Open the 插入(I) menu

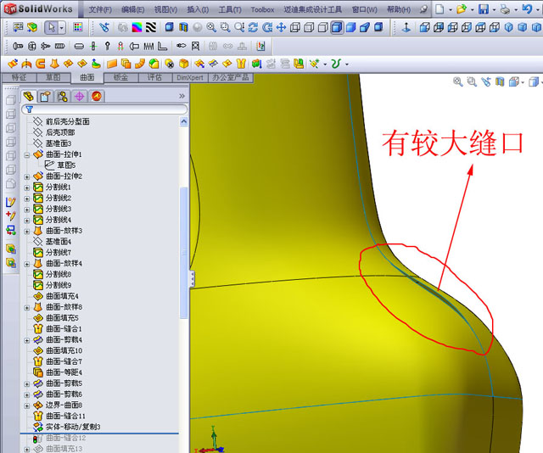pyautogui.click(x=198, y=9)
